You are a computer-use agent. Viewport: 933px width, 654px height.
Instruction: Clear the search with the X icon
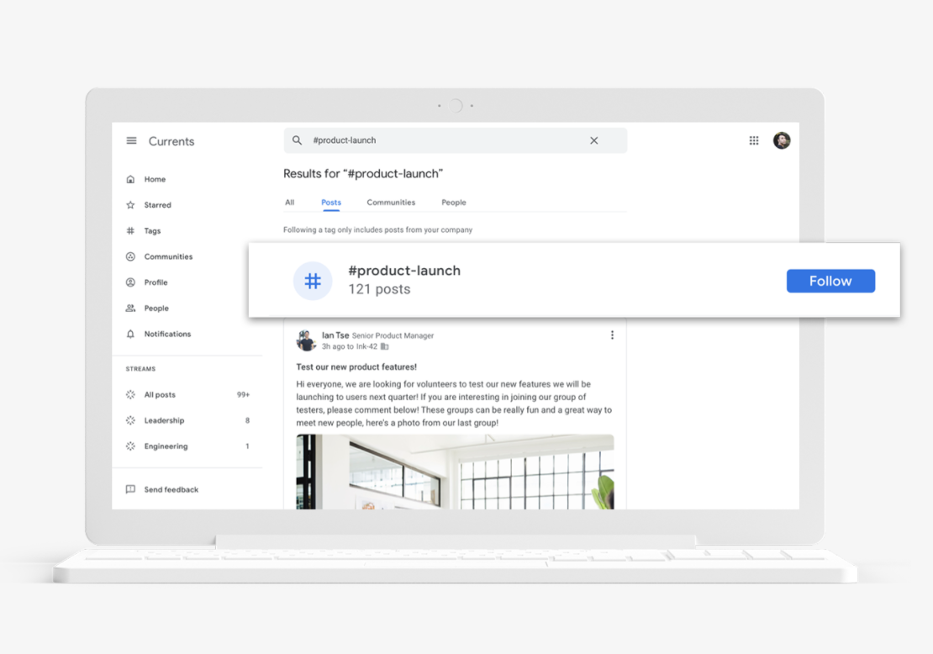click(x=593, y=140)
